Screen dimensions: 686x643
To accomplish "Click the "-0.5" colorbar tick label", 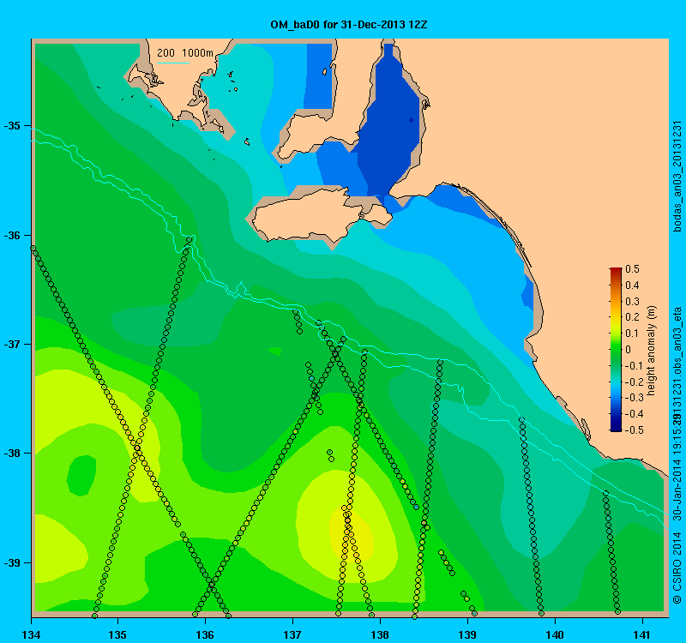I will (633, 430).
